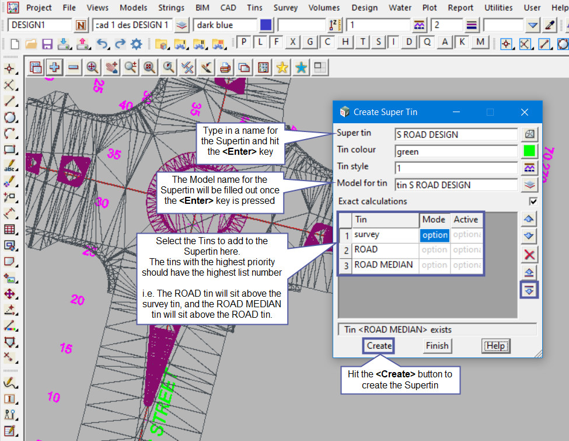Click the red X delete row icon
Viewport: 569px width, 441px height.
pyautogui.click(x=530, y=255)
